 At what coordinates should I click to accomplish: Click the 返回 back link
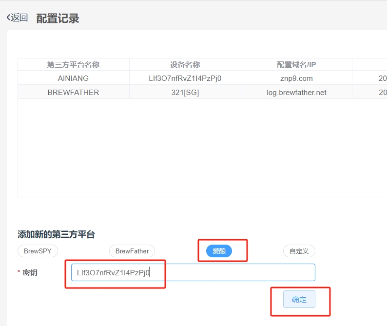(x=18, y=18)
